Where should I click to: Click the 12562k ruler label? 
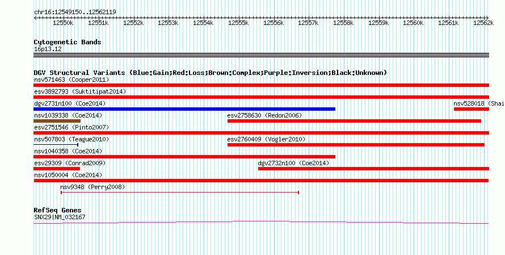(483, 23)
